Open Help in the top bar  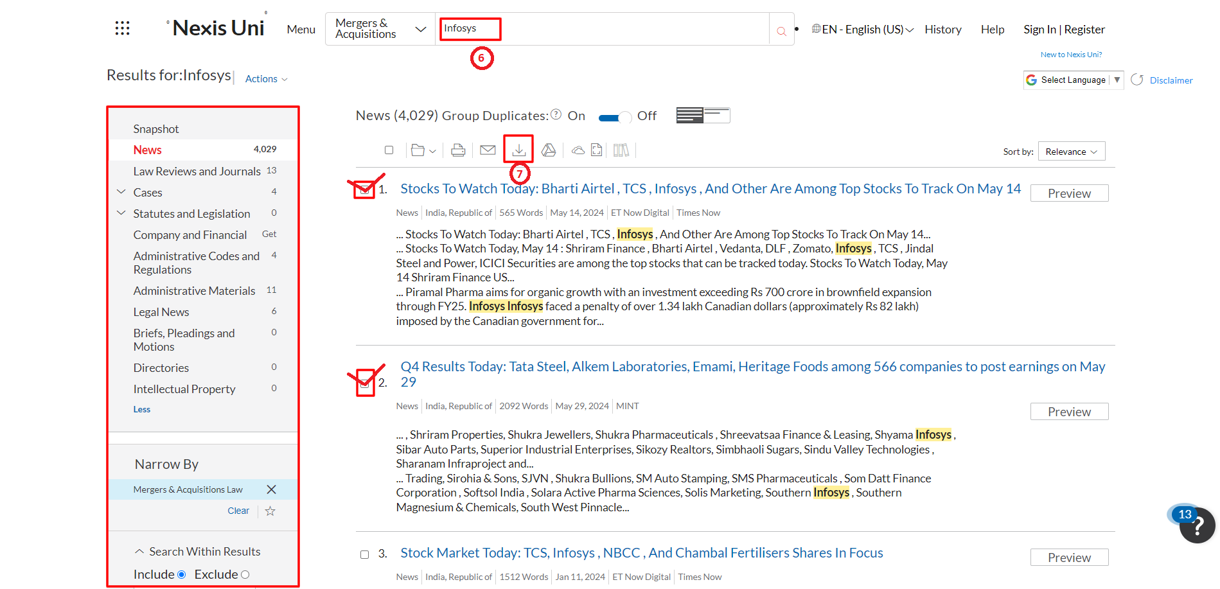click(992, 30)
